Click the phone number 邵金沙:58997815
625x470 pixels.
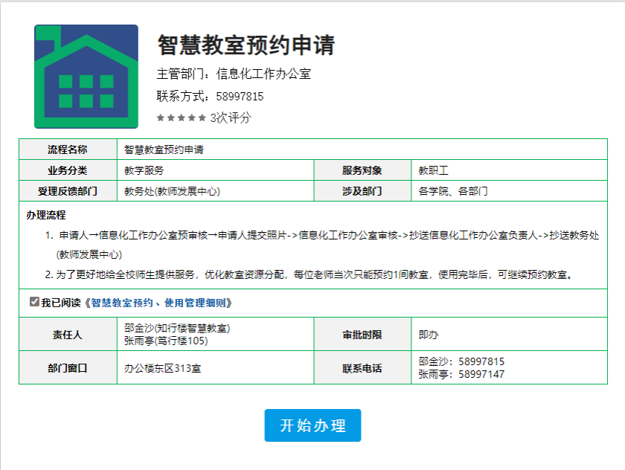pos(461,361)
